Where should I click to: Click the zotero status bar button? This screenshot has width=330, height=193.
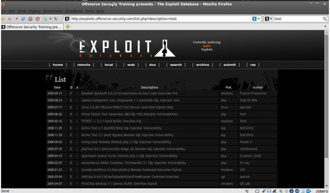[322, 191]
